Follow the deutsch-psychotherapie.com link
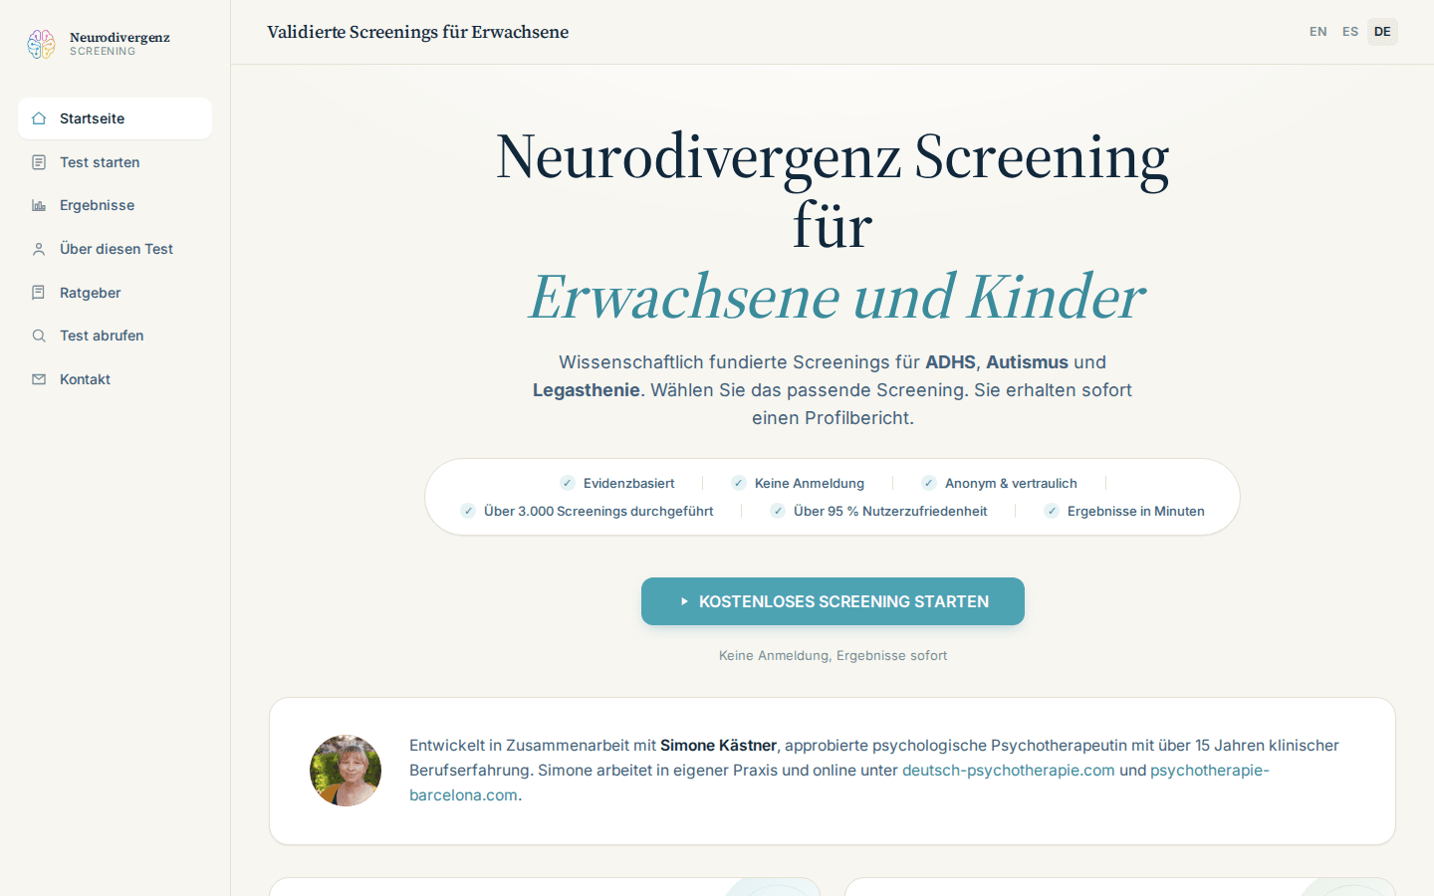 pos(1009,771)
